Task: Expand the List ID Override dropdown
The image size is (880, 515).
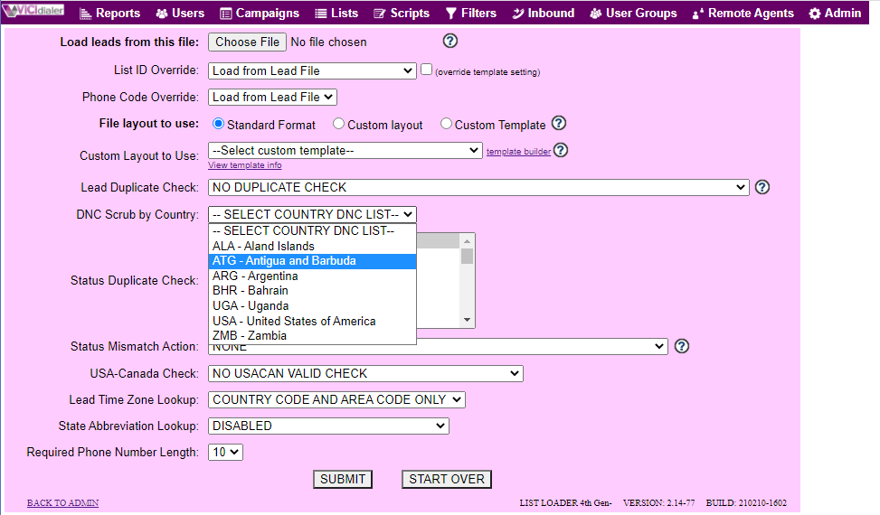Action: (x=312, y=70)
